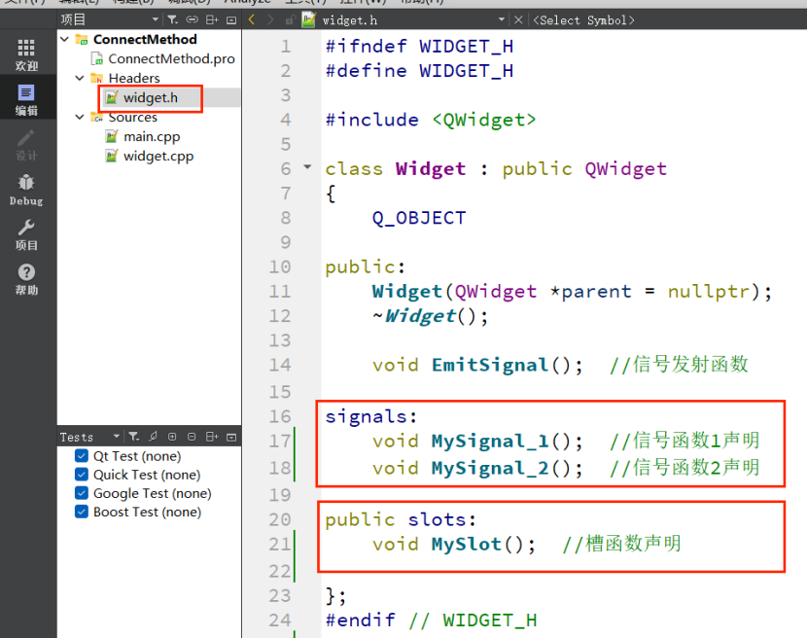
Task: Click the filter icon in 项目 panel header
Action: [172, 20]
